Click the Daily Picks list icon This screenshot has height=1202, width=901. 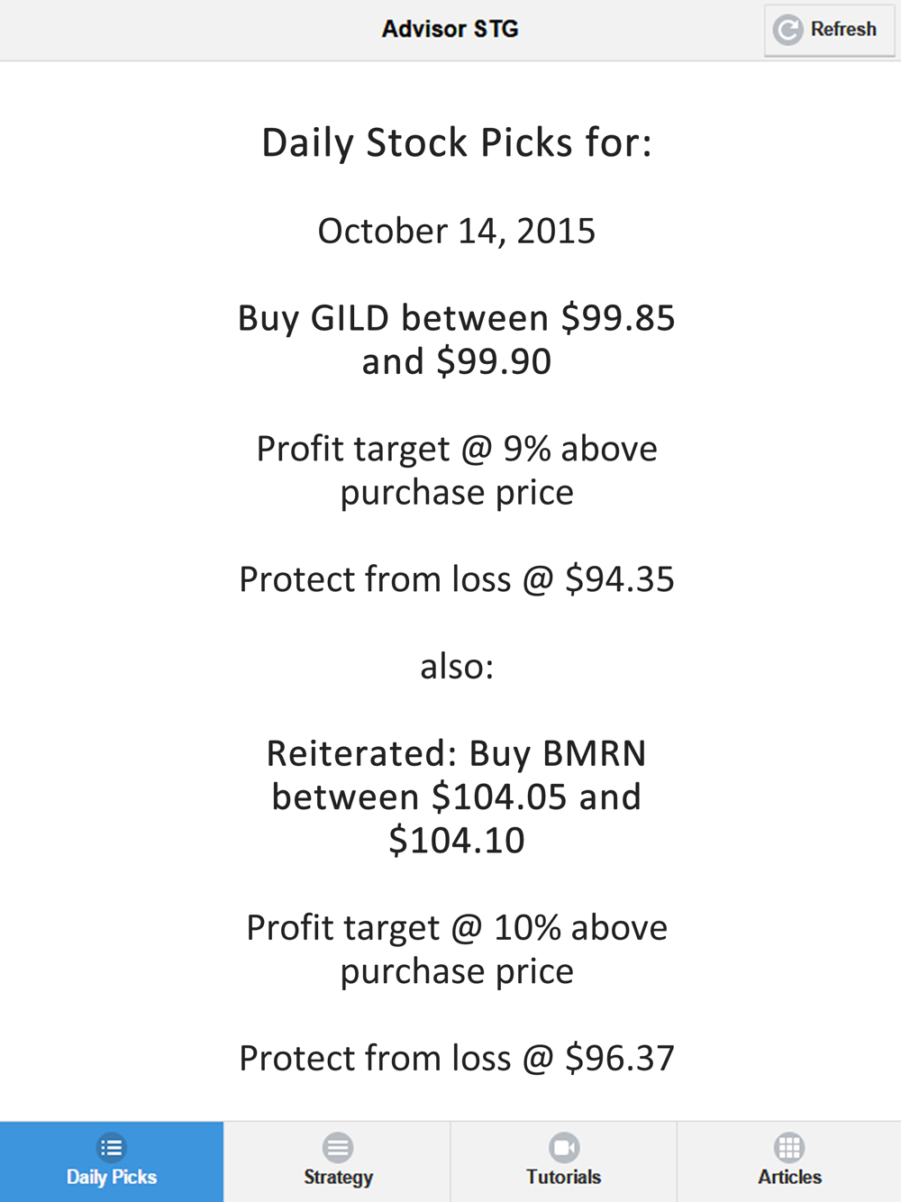pos(112,1147)
